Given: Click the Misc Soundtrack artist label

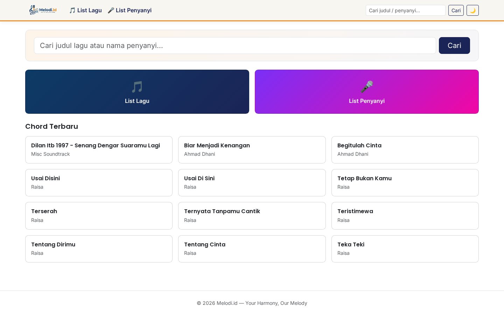Looking at the screenshot, I should [x=50, y=154].
